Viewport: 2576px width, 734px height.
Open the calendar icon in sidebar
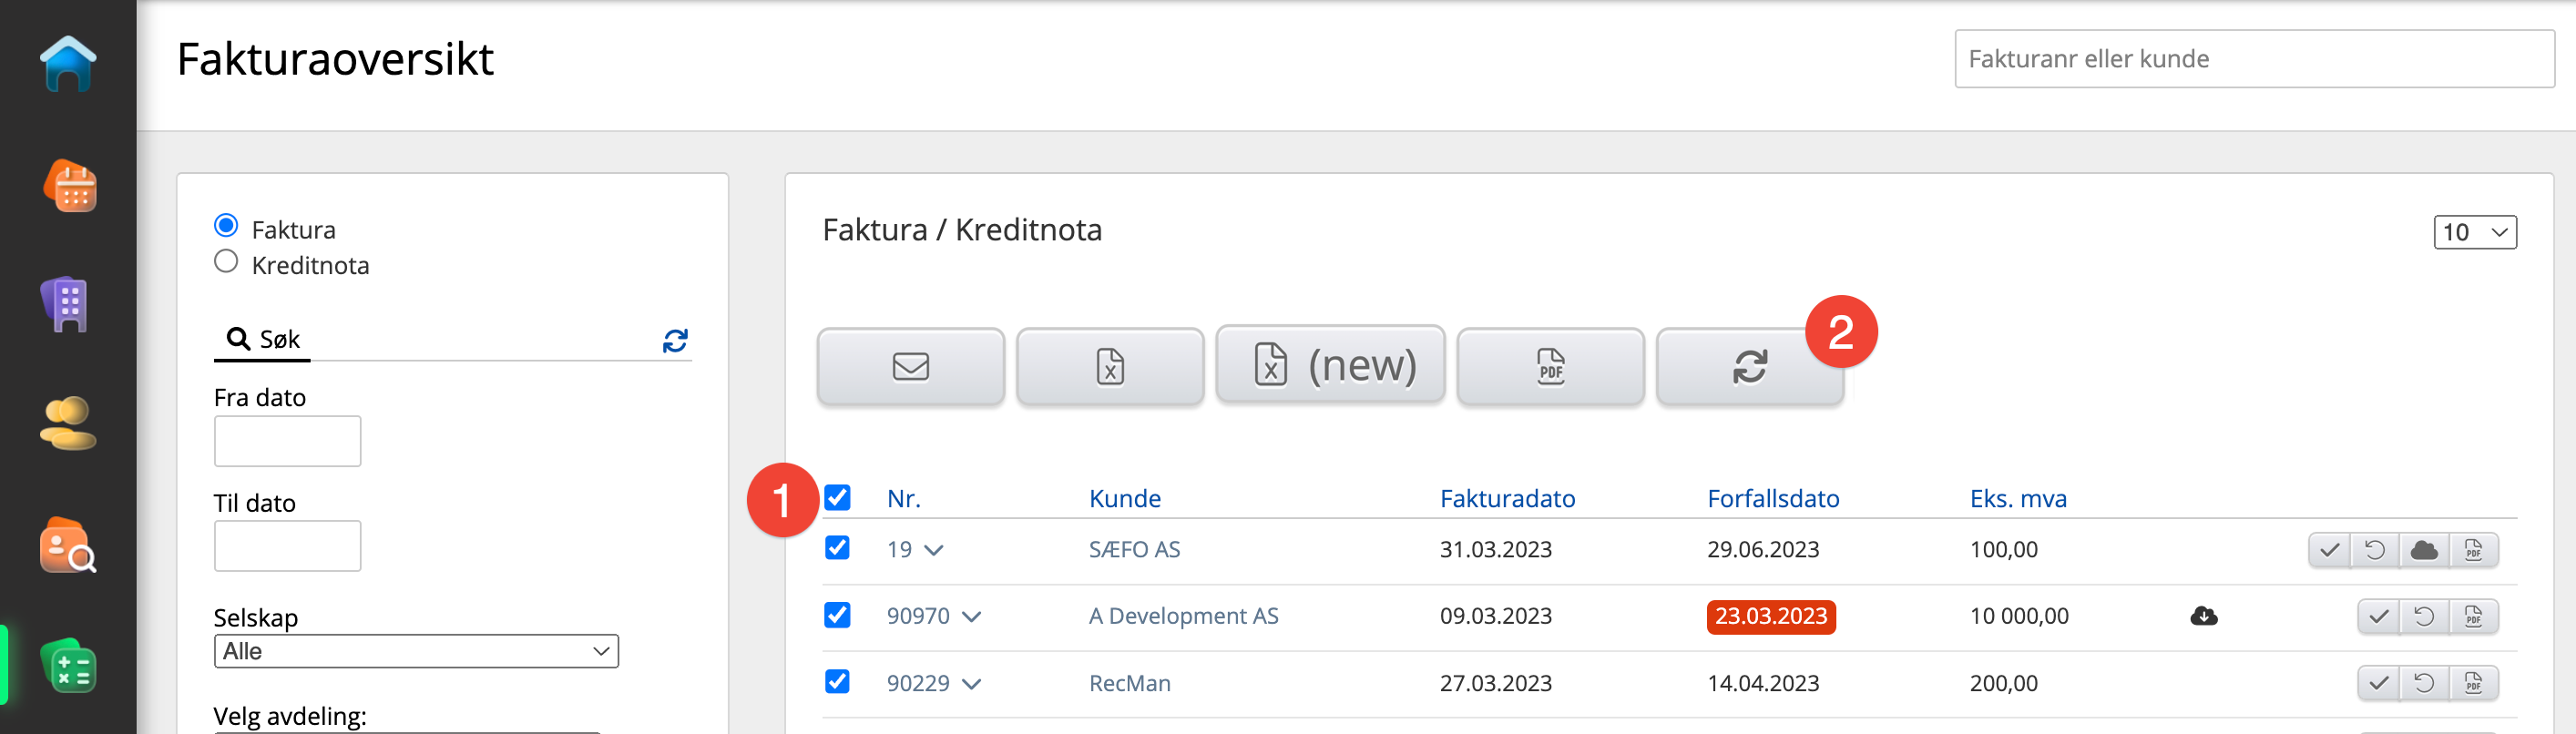tap(70, 186)
